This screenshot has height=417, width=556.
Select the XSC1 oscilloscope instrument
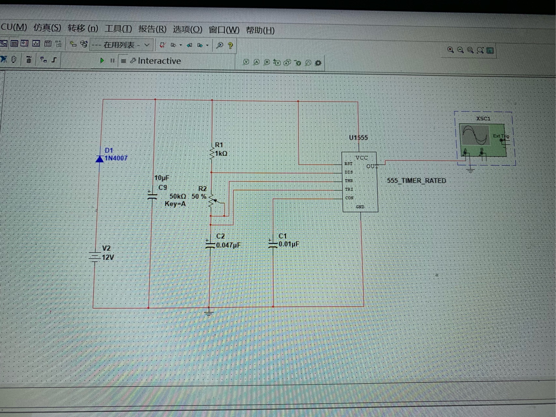click(483, 140)
